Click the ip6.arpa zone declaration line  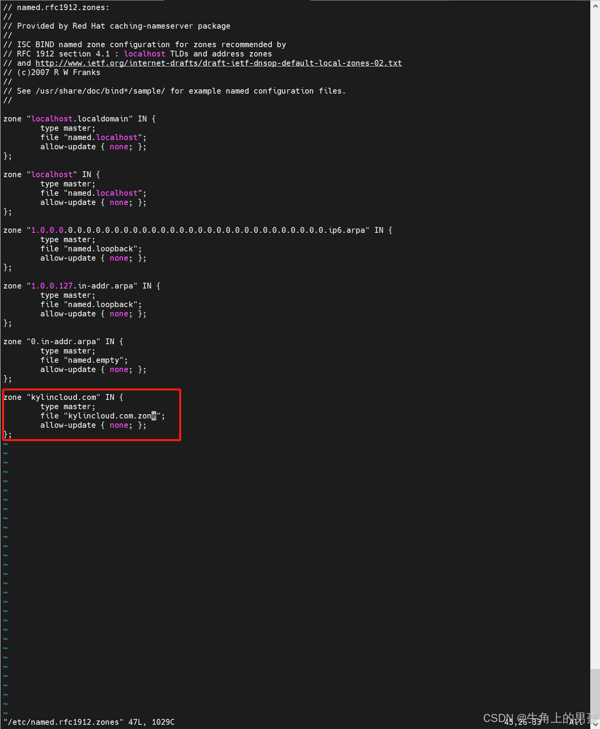click(x=198, y=230)
